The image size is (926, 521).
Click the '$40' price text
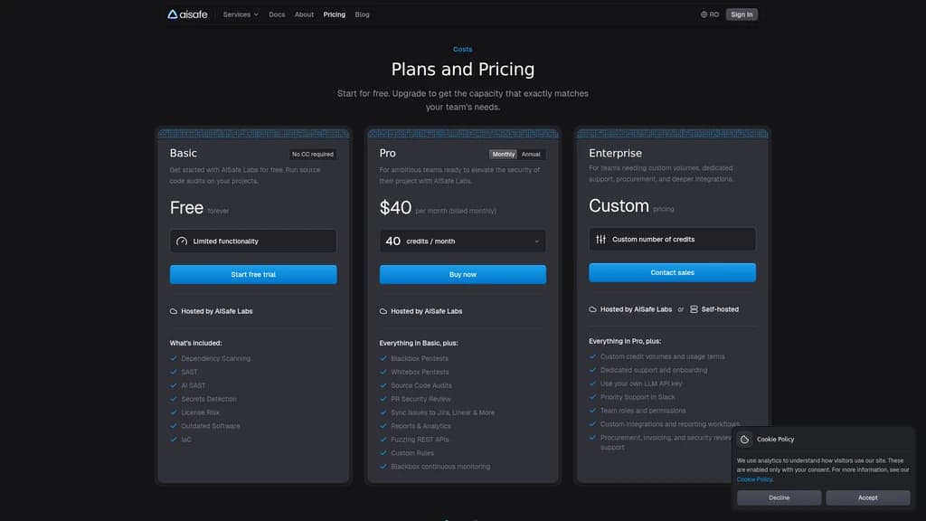pyautogui.click(x=395, y=208)
